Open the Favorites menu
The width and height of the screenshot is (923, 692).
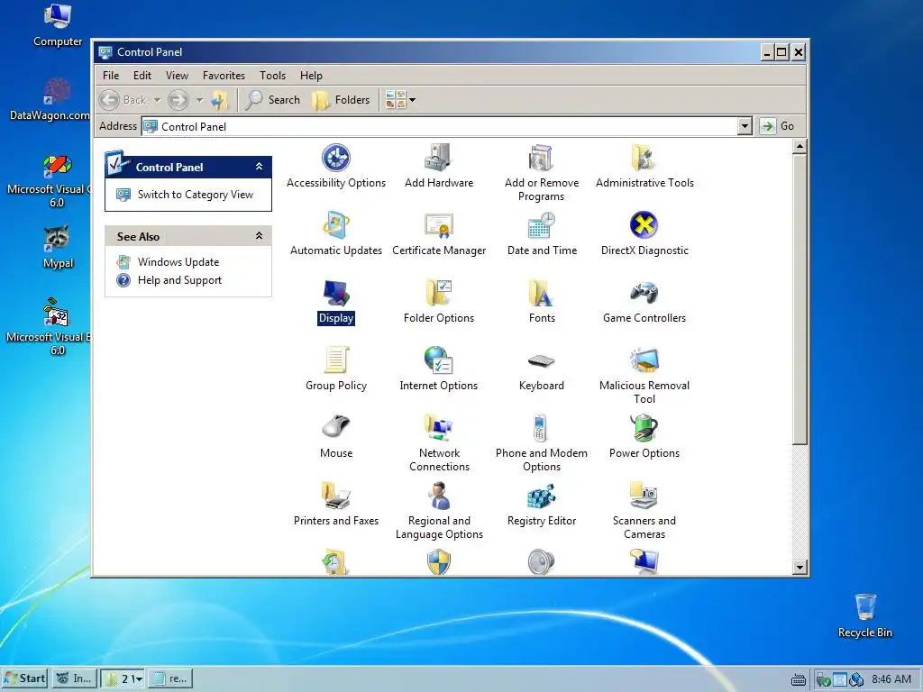(x=224, y=76)
